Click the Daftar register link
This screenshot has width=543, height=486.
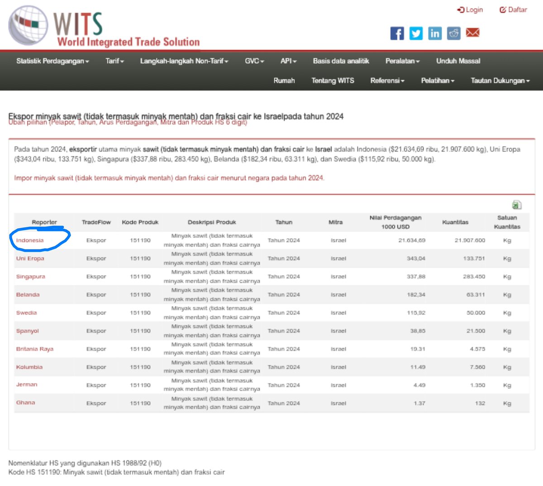click(513, 9)
